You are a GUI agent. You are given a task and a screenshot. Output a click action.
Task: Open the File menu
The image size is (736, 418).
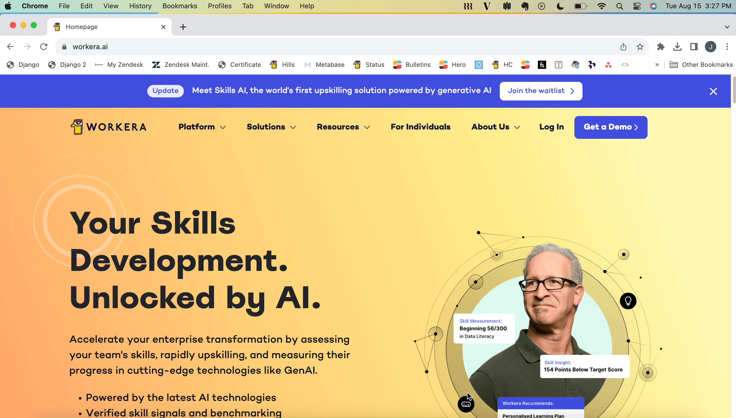tap(64, 6)
